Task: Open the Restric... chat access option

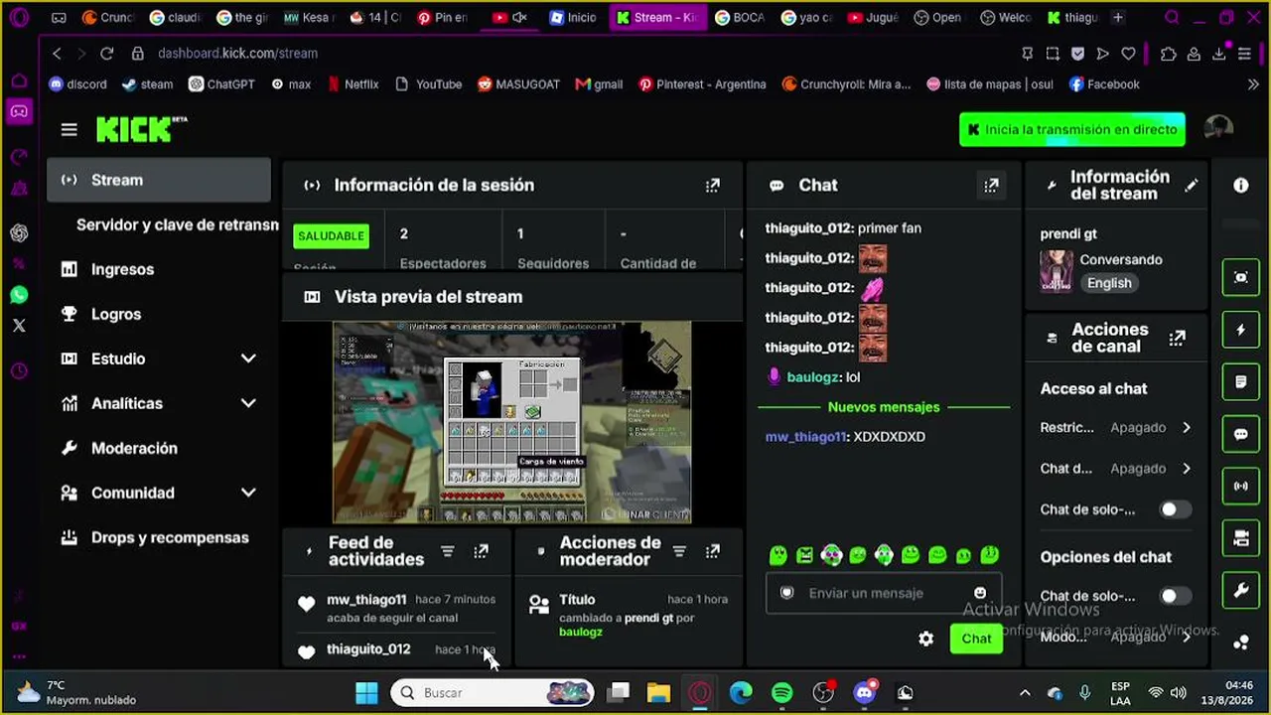Action: click(1116, 428)
